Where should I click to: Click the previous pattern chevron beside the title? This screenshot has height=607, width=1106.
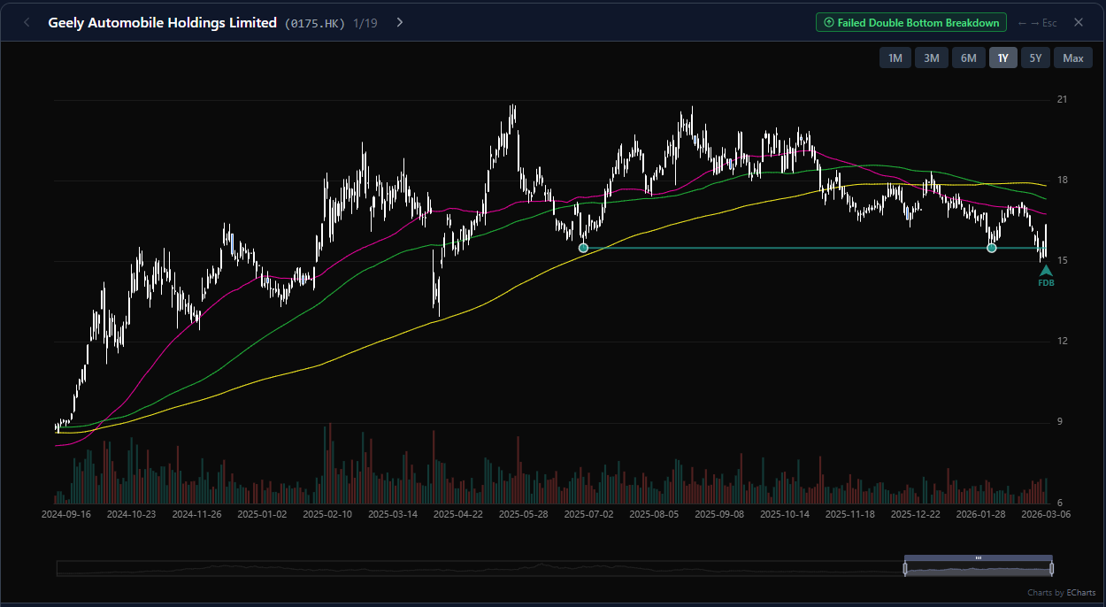(x=27, y=22)
